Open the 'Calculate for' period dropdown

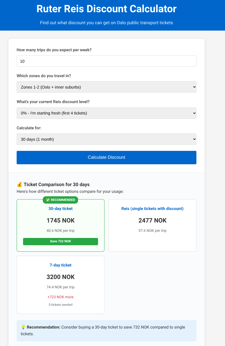pyautogui.click(x=106, y=139)
